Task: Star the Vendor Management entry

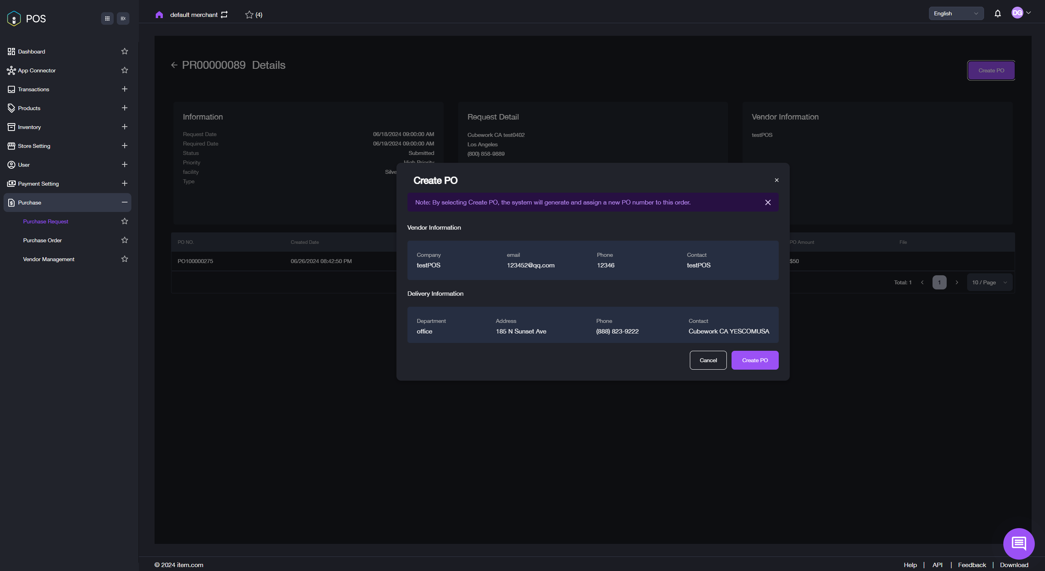Action: [125, 259]
